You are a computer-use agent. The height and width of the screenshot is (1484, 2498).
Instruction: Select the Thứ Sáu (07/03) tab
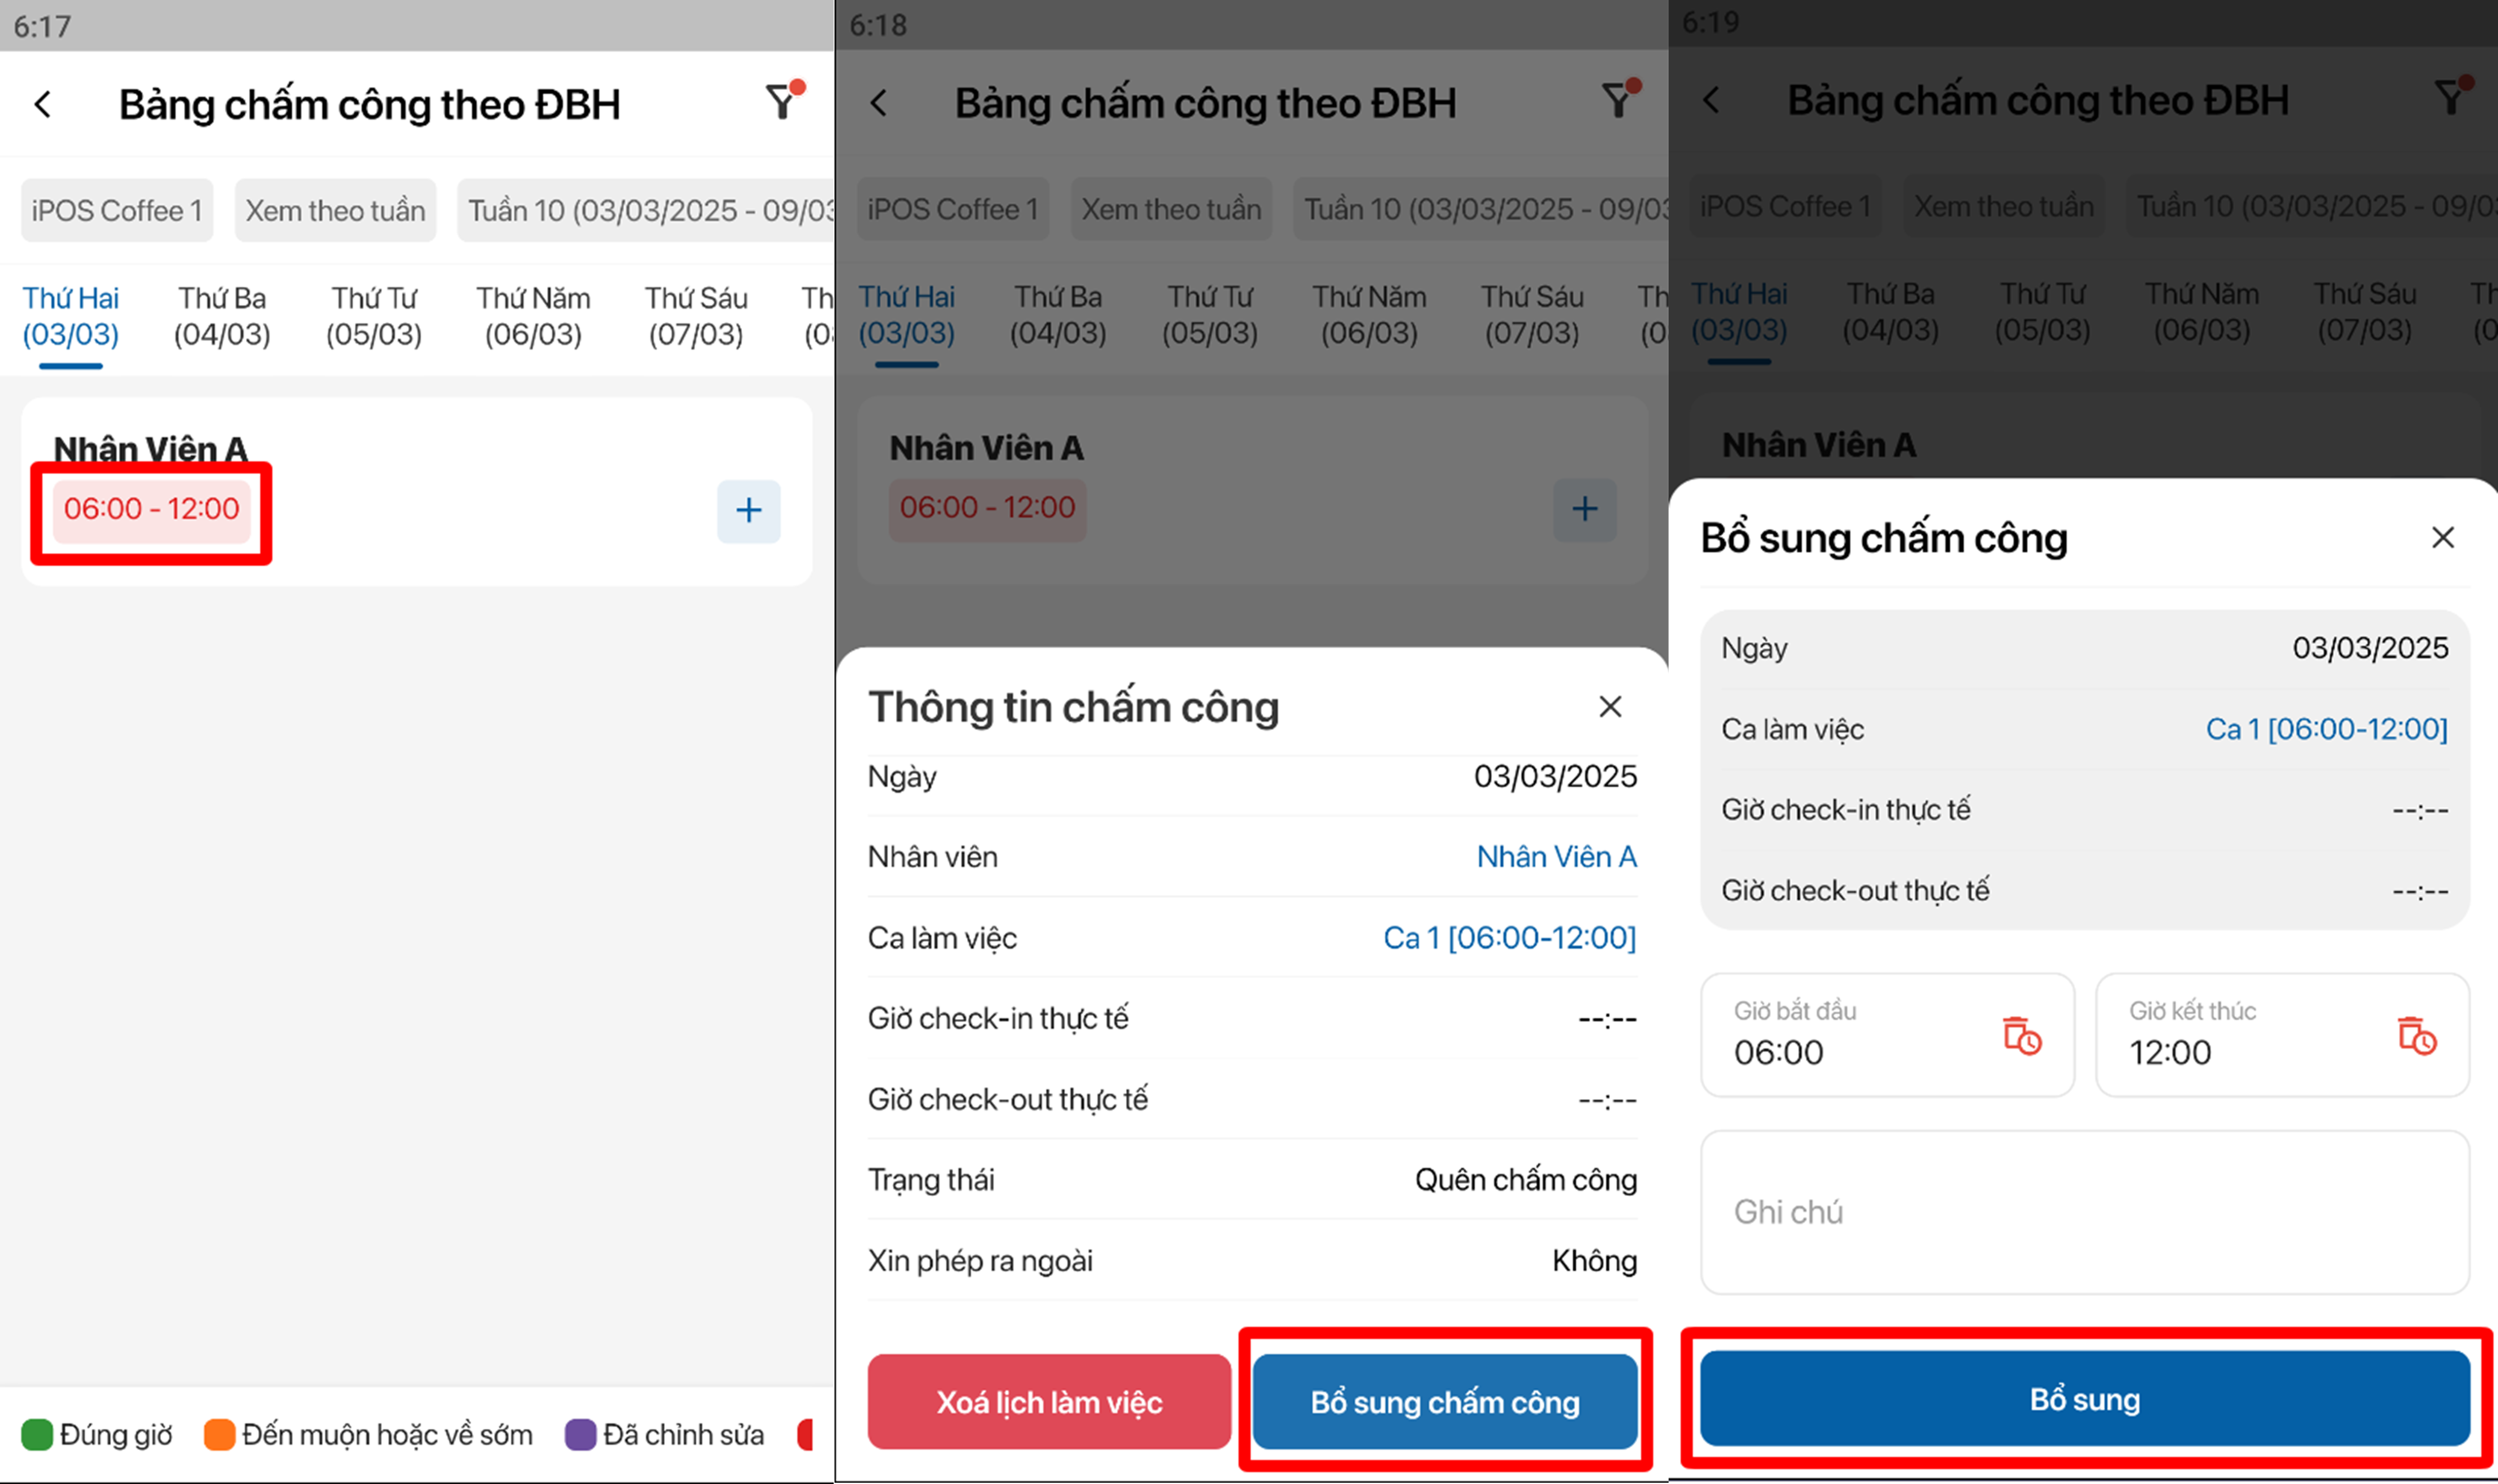point(696,316)
